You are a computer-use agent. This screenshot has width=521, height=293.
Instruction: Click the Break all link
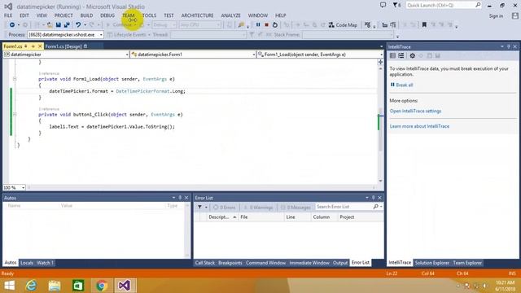pyautogui.click(x=405, y=85)
